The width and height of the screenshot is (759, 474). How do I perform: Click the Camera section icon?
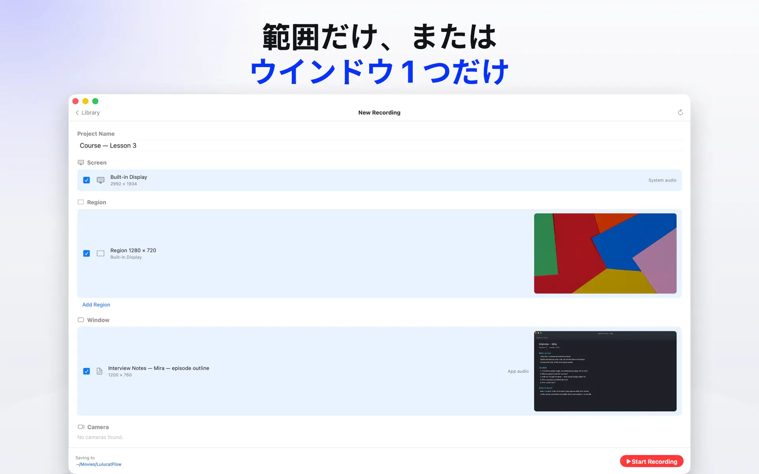(x=81, y=427)
